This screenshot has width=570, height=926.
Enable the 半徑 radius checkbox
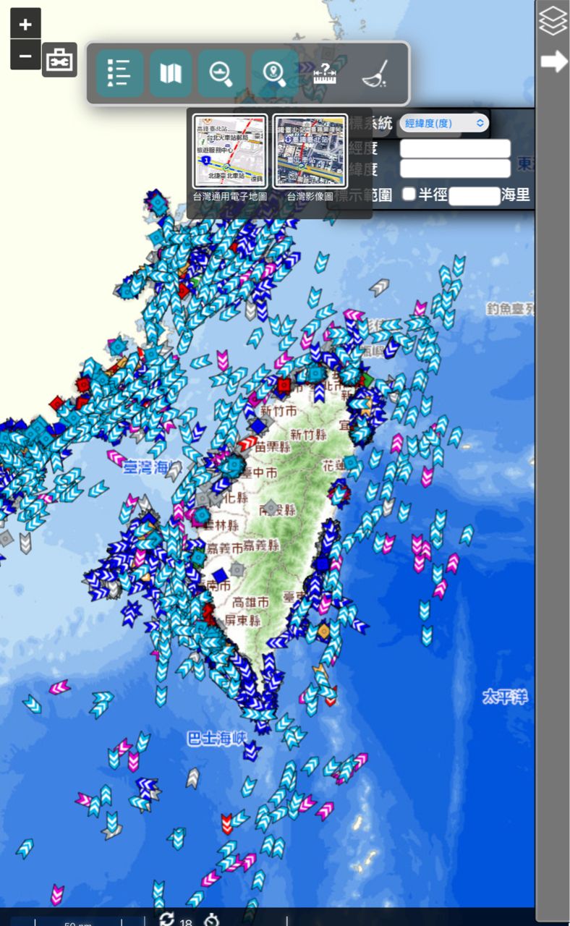pos(409,194)
